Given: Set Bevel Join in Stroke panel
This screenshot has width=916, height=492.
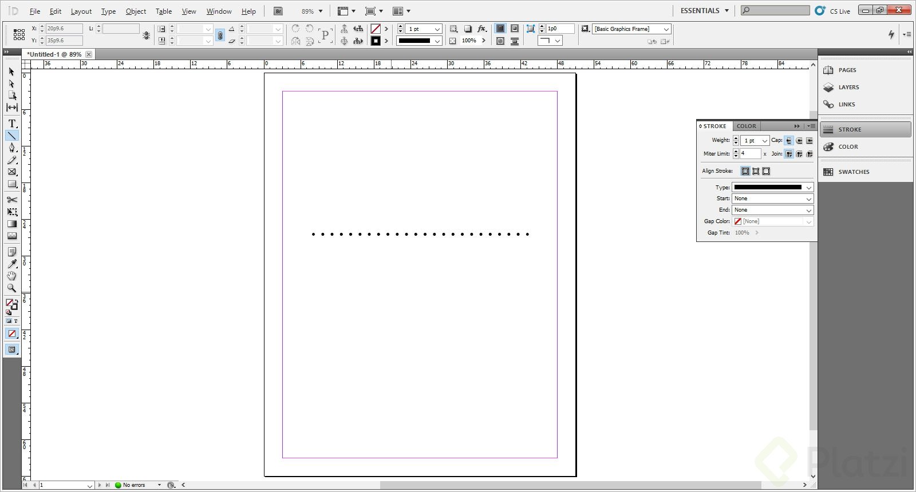Looking at the screenshot, I should 809,154.
